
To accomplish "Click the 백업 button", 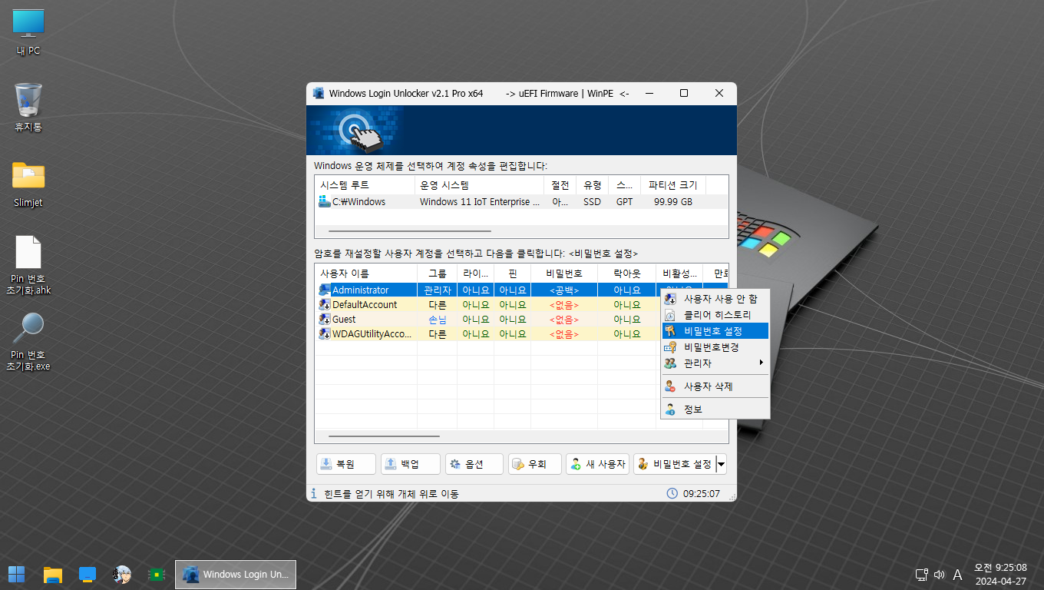I will 411,464.
